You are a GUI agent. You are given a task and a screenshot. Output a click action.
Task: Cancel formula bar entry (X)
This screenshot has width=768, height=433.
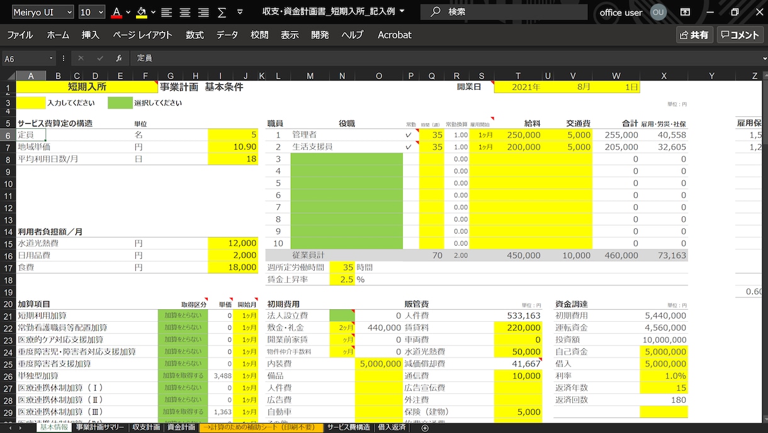81,58
